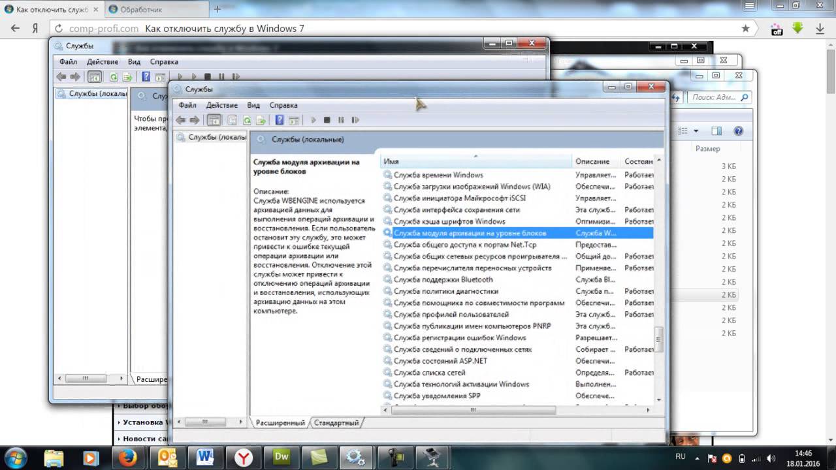Open Действие menu in rear Services window
The width and height of the screenshot is (836, 470).
click(103, 61)
